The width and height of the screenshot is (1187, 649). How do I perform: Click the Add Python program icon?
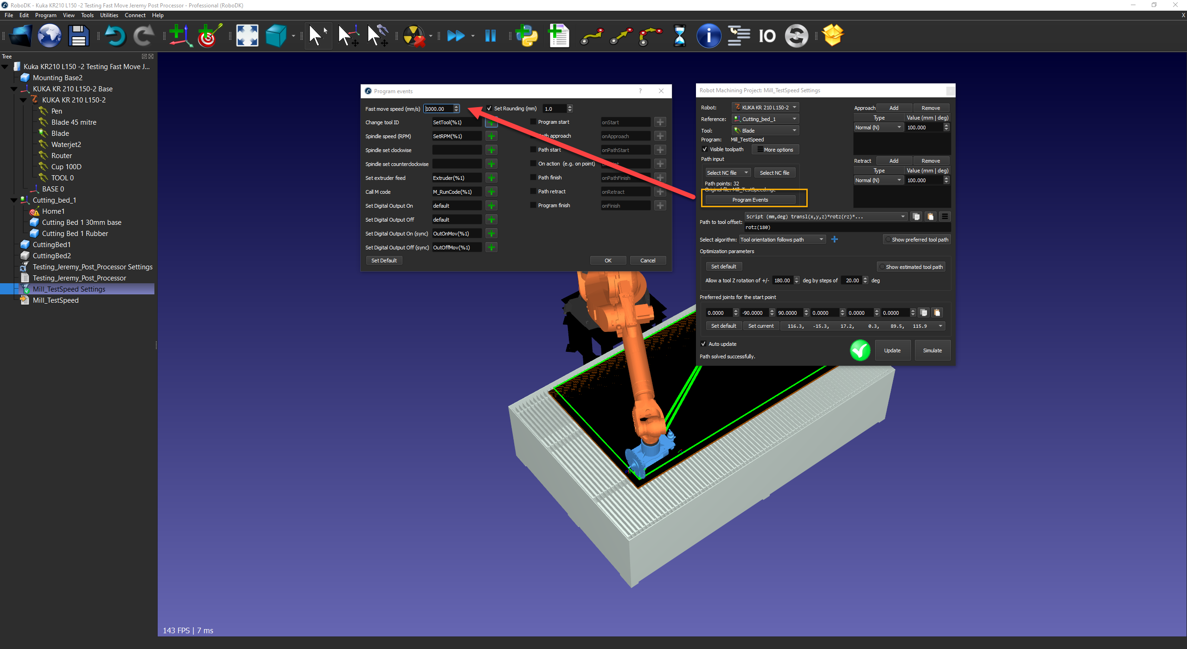coord(527,36)
